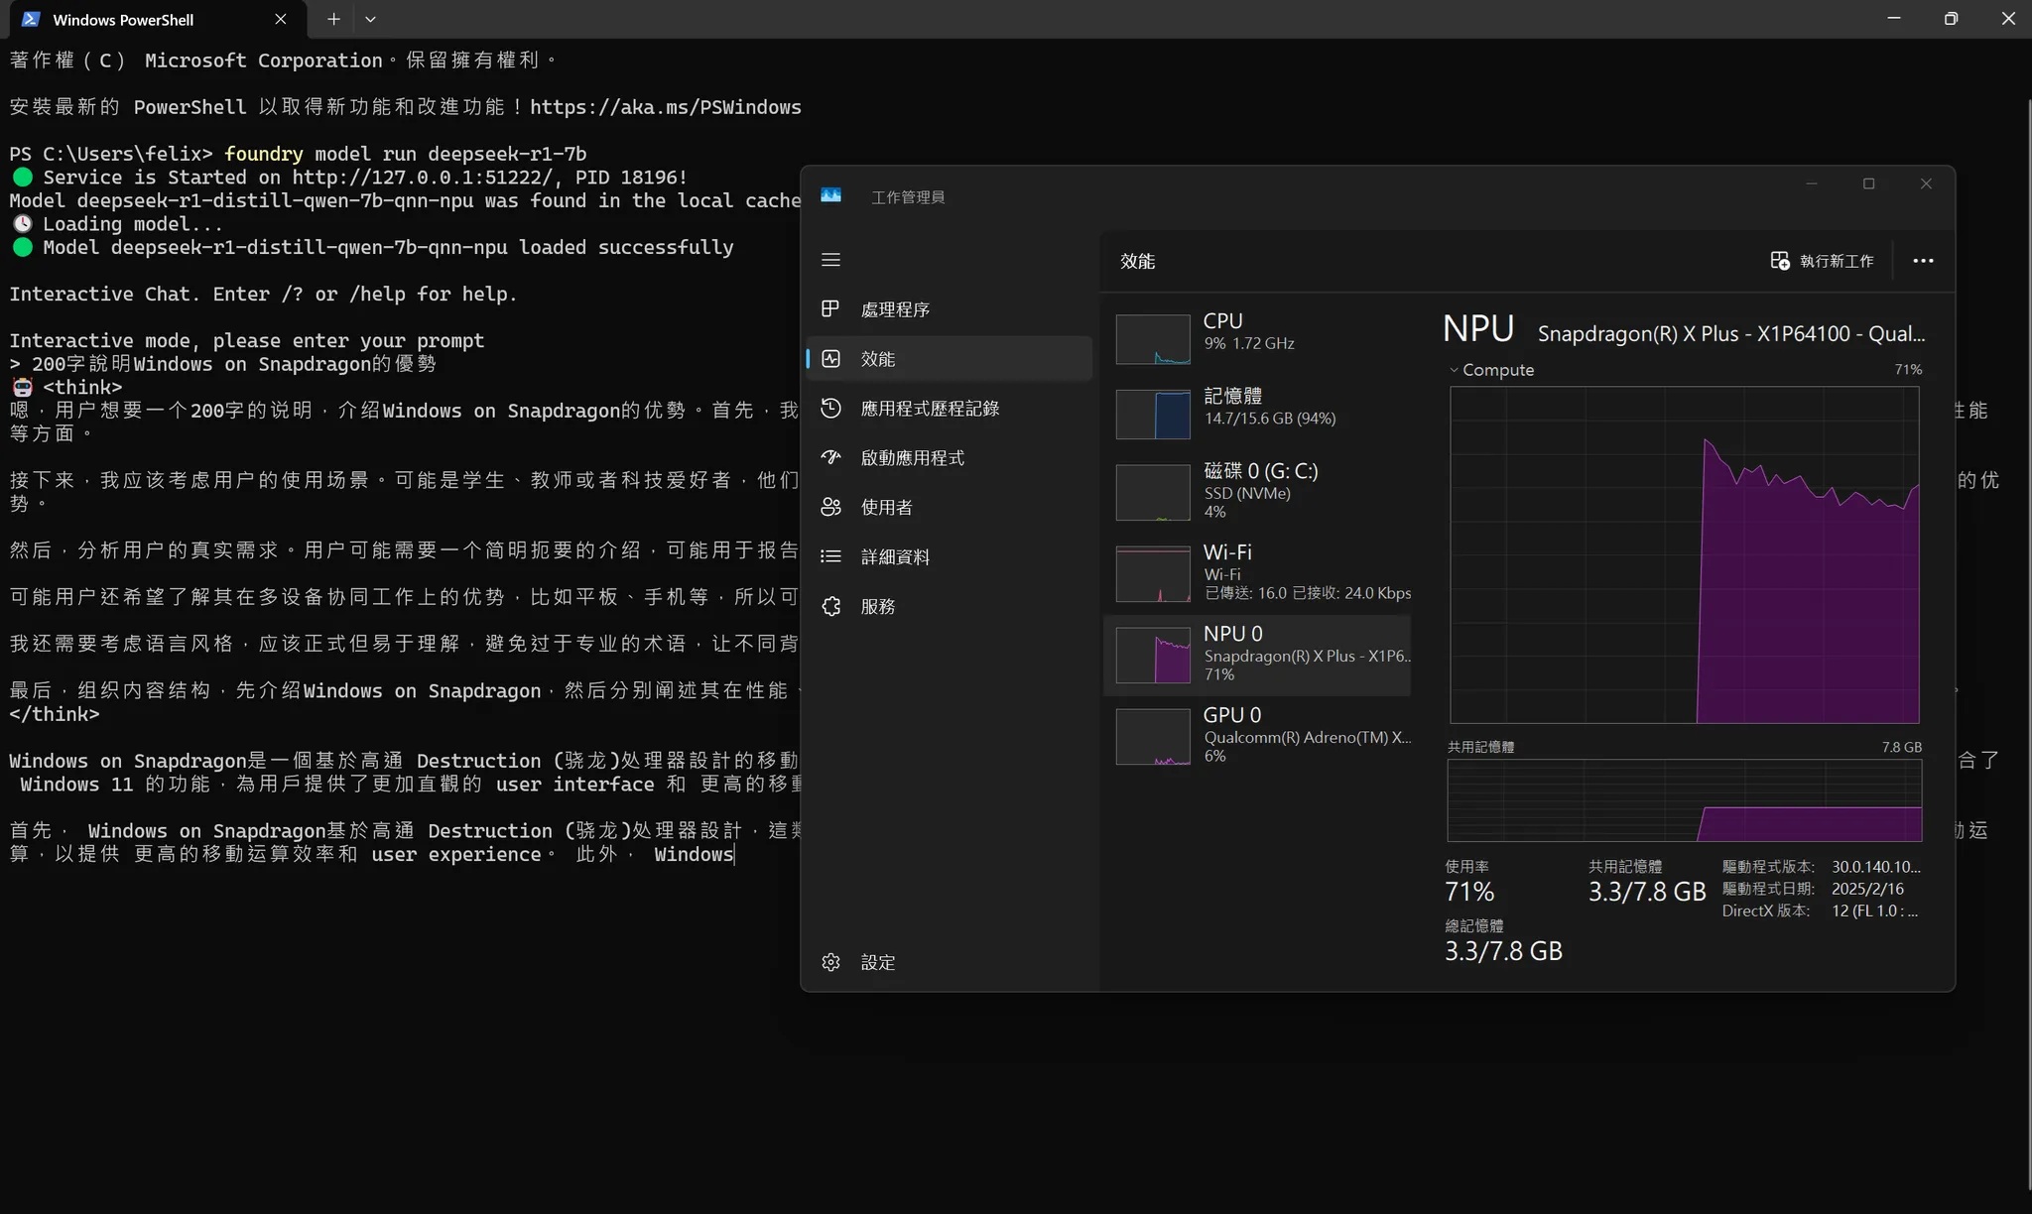Viewport: 2032px width, 1214px height.
Task: Select the Wi-Fi performance entry
Action: pos(1257,572)
